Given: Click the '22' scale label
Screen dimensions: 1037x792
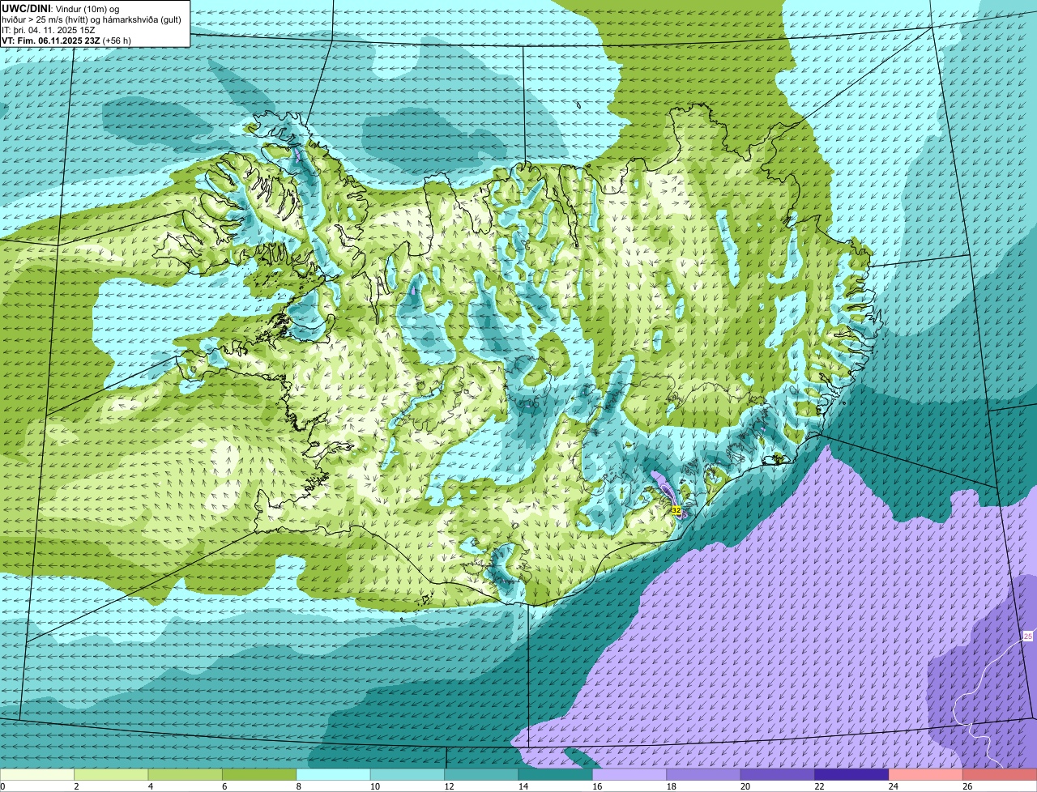Looking at the screenshot, I should 818,786.
